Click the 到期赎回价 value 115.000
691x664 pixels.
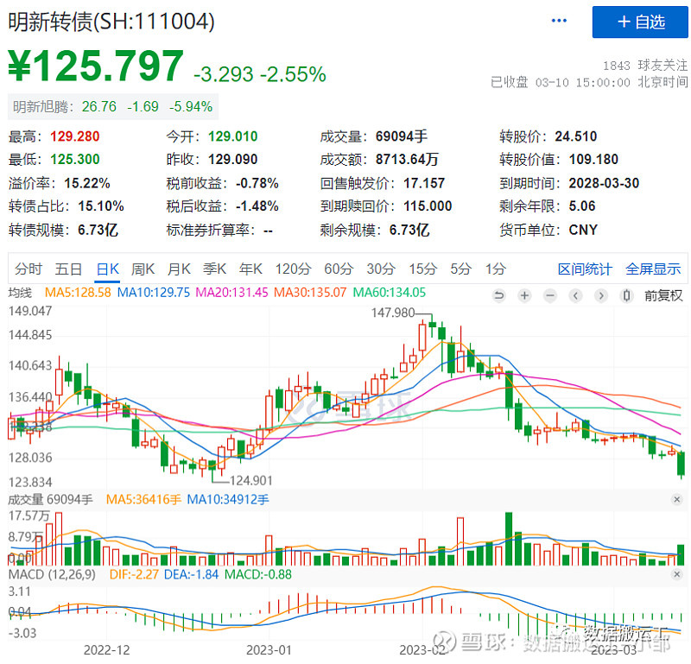point(428,206)
